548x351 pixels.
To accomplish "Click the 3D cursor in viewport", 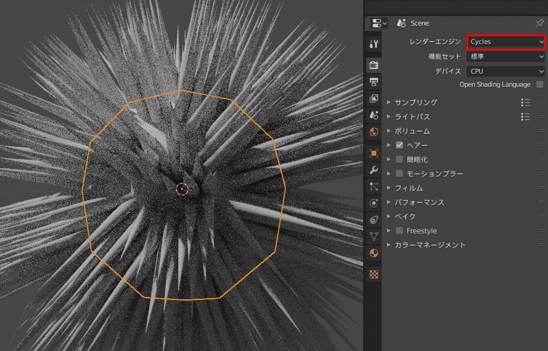I will click(x=182, y=189).
